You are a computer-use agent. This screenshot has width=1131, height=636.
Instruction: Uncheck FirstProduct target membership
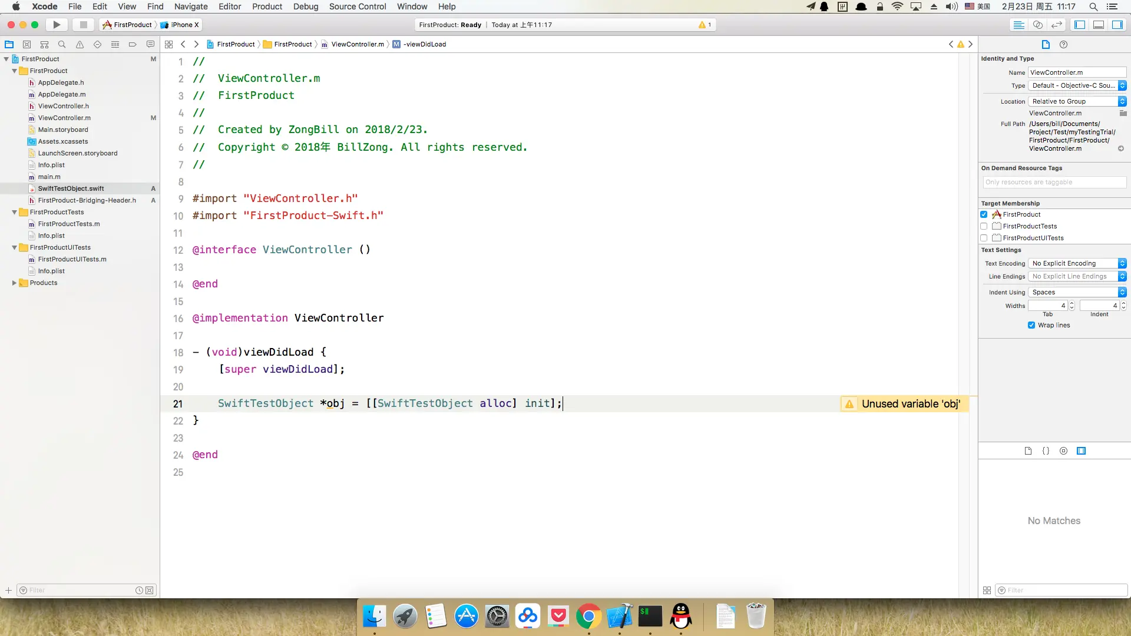(984, 214)
